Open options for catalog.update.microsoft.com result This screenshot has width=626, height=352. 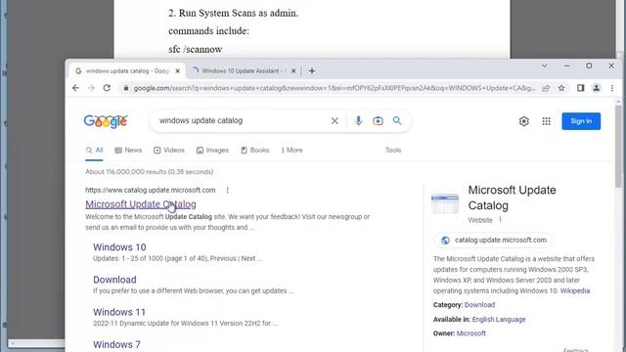point(228,191)
